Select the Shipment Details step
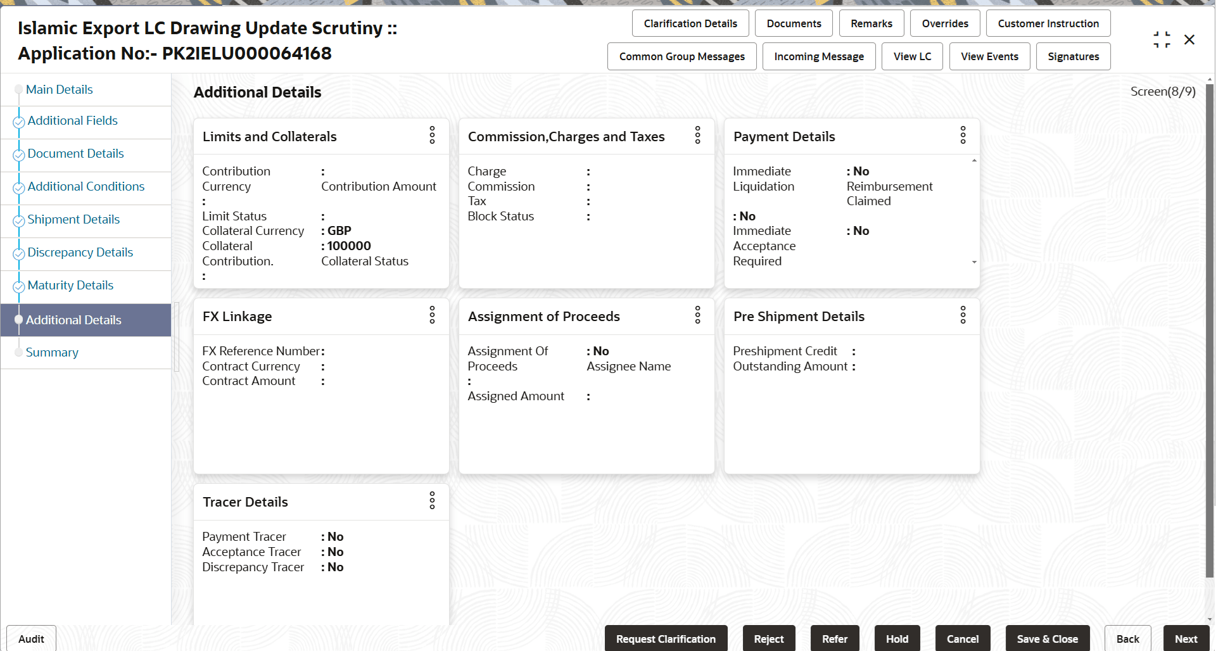 pyautogui.click(x=73, y=218)
